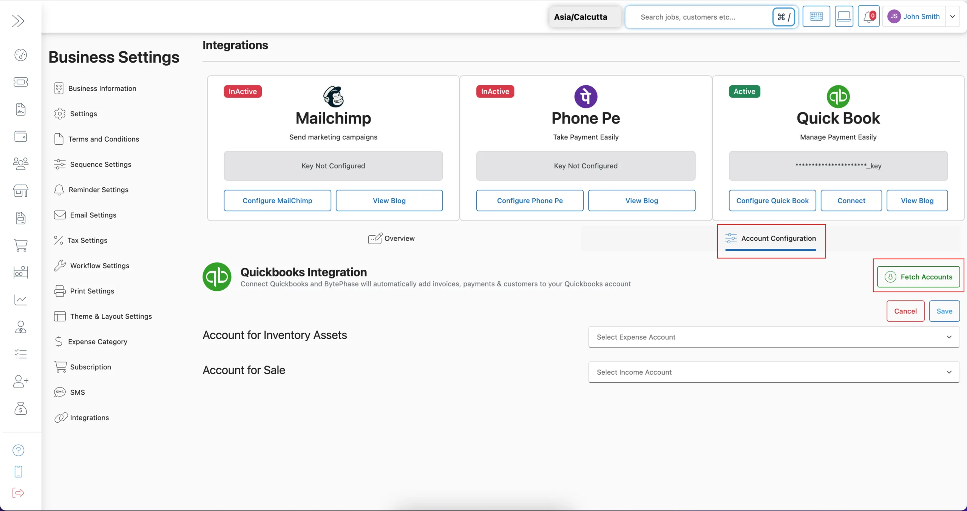Open the ticket icon in the sidebar
Image resolution: width=967 pixels, height=511 pixels.
coord(21,82)
